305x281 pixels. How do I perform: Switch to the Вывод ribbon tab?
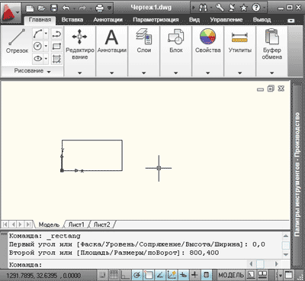point(262,20)
